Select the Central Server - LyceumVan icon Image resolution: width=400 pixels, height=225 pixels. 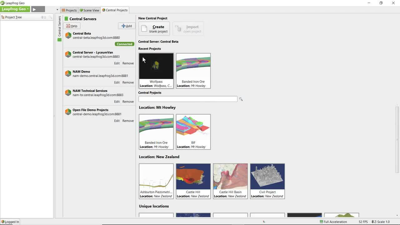tap(68, 54)
